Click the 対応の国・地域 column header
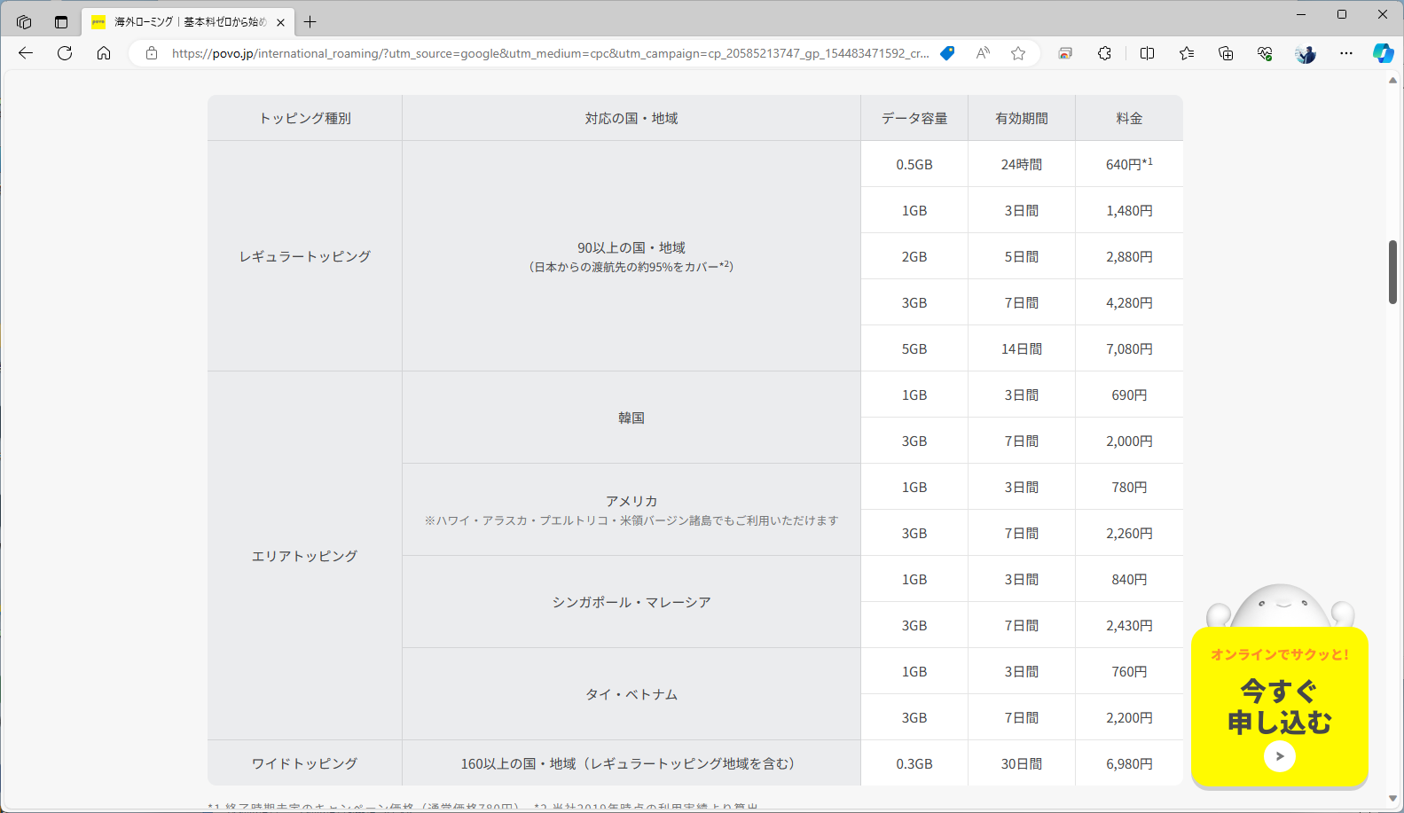 (631, 118)
